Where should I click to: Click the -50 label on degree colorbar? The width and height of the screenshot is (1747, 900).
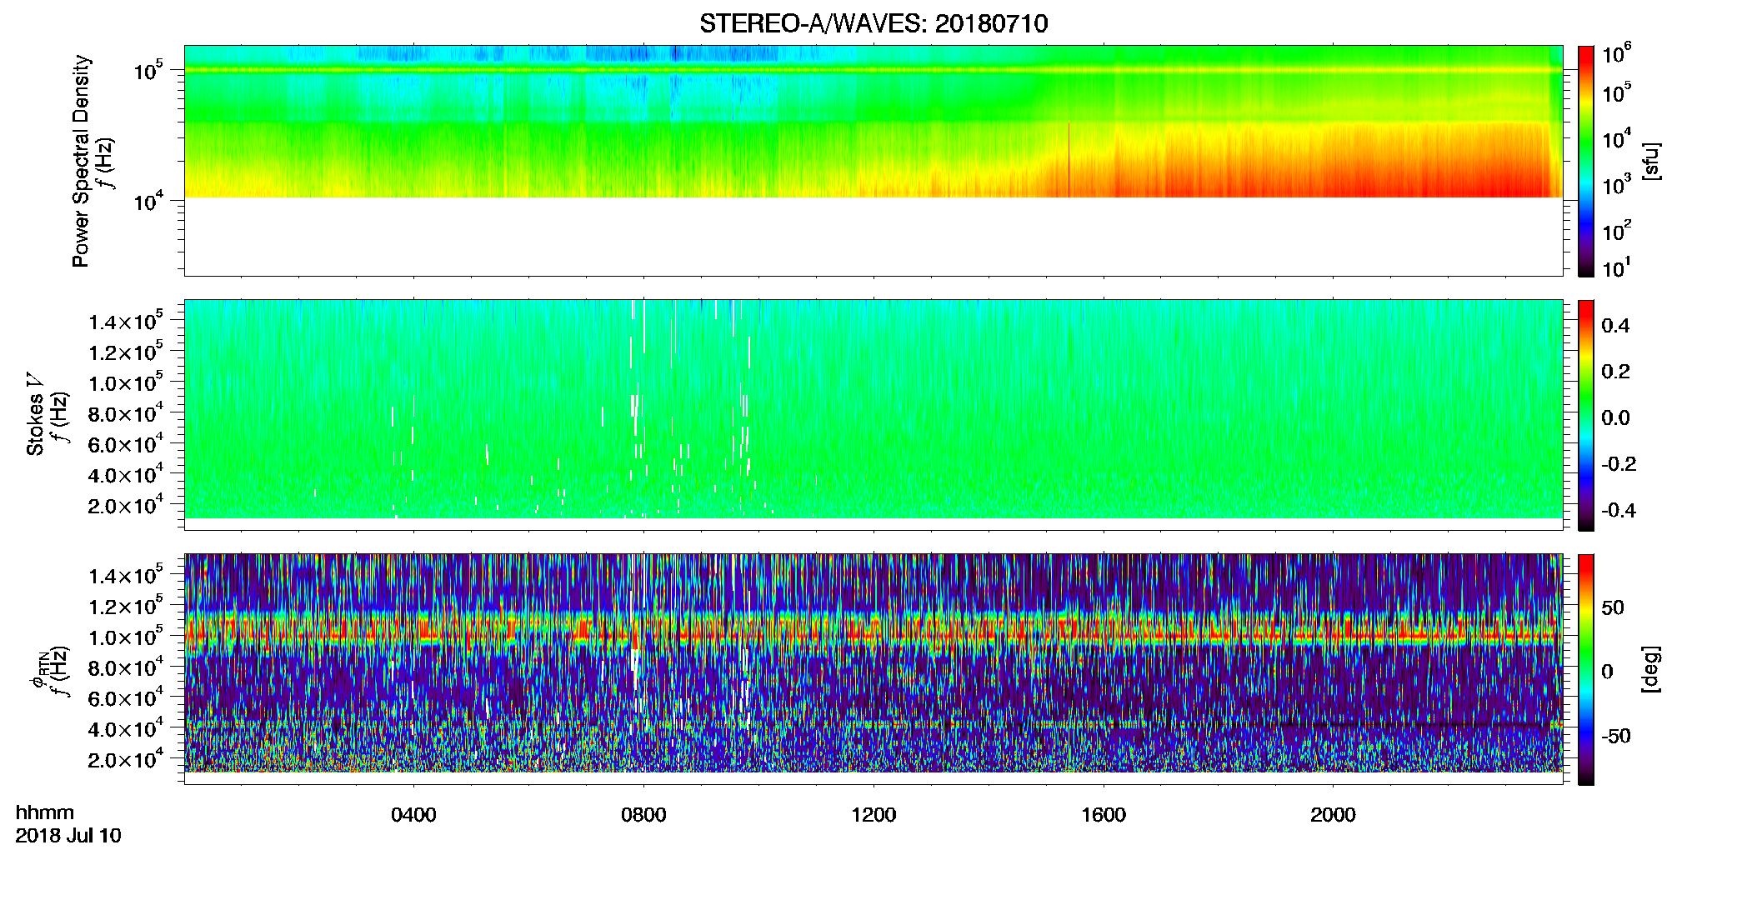coord(1616,736)
